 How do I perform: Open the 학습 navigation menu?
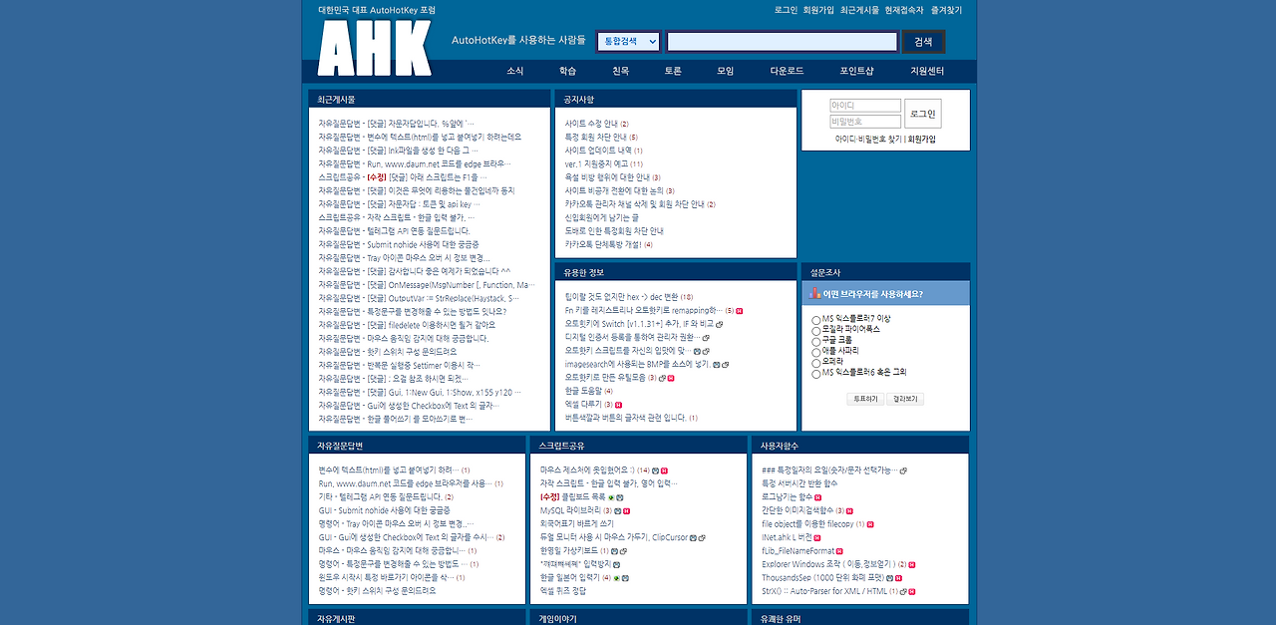point(567,71)
